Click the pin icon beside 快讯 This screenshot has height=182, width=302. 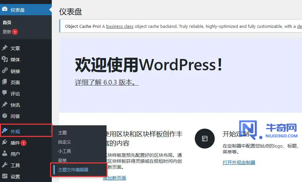point(5,104)
